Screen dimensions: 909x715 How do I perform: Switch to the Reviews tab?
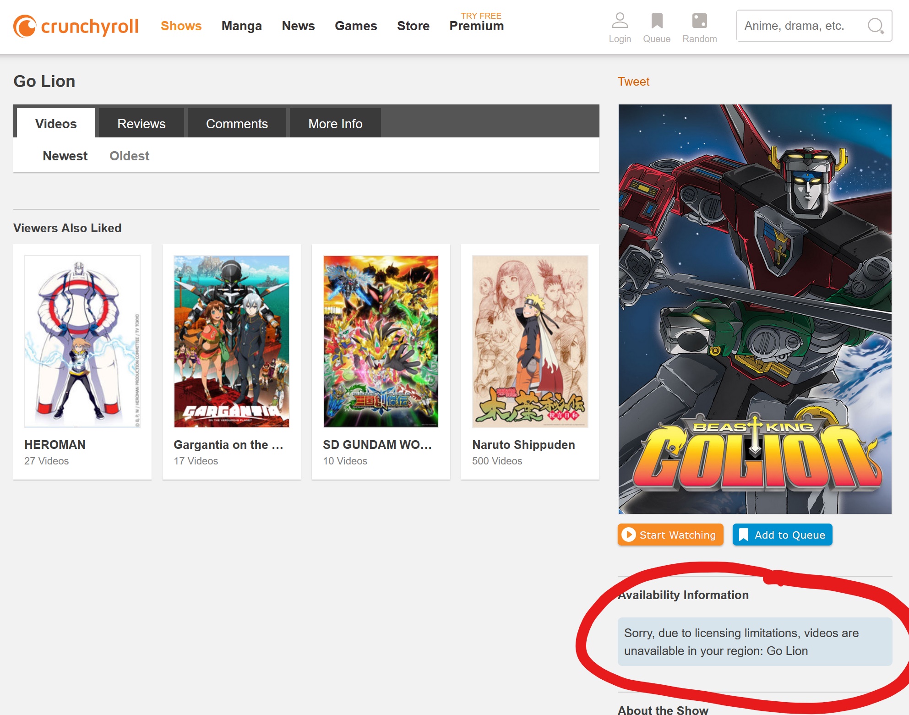[x=141, y=123]
